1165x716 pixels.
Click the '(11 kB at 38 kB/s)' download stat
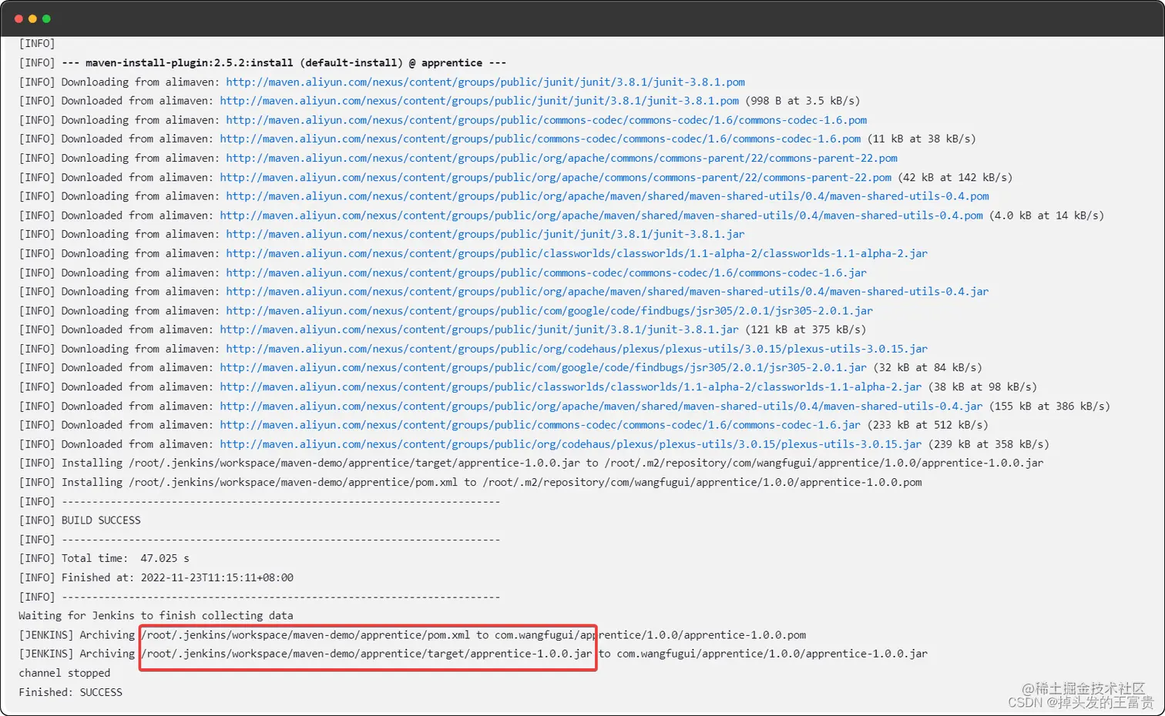coord(922,139)
